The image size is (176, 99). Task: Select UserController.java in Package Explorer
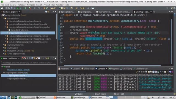point(19,33)
